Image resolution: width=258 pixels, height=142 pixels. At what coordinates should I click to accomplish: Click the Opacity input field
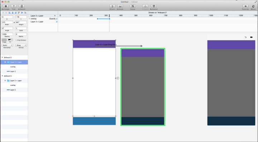tap(7, 34)
